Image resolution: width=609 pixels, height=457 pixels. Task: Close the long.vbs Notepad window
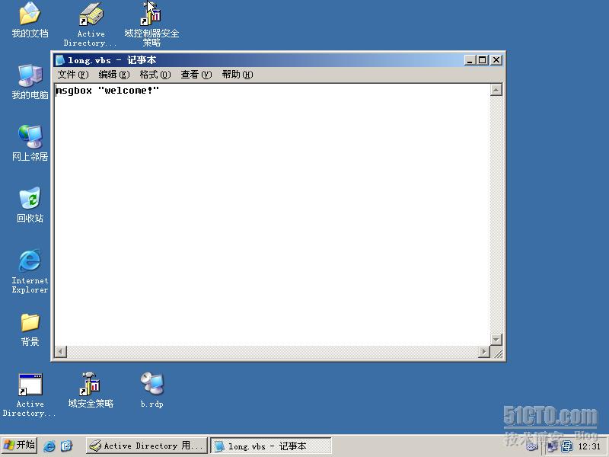(496, 60)
